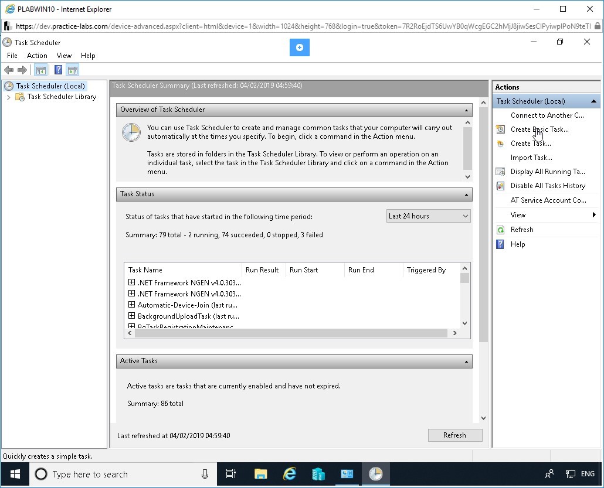The width and height of the screenshot is (604, 488).
Task: Click the Create Basic Task icon
Action: point(500,129)
